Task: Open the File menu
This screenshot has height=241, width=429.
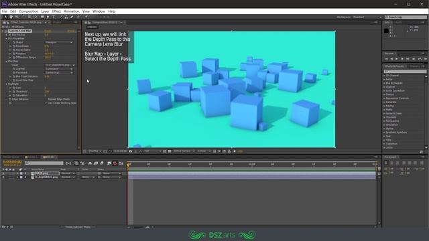Action: [5, 11]
